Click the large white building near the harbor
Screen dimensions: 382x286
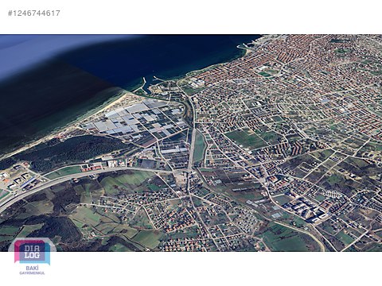click(x=197, y=83)
